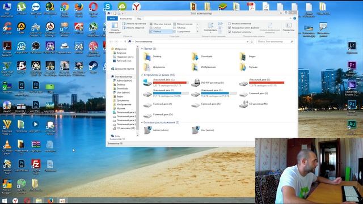The image size is (363, 204).
Task: Open the Opera browser desktop icon
Action: [93, 9]
